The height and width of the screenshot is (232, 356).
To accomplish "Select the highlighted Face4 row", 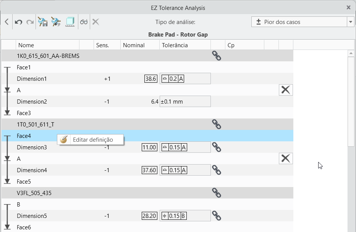I will (147, 136).
